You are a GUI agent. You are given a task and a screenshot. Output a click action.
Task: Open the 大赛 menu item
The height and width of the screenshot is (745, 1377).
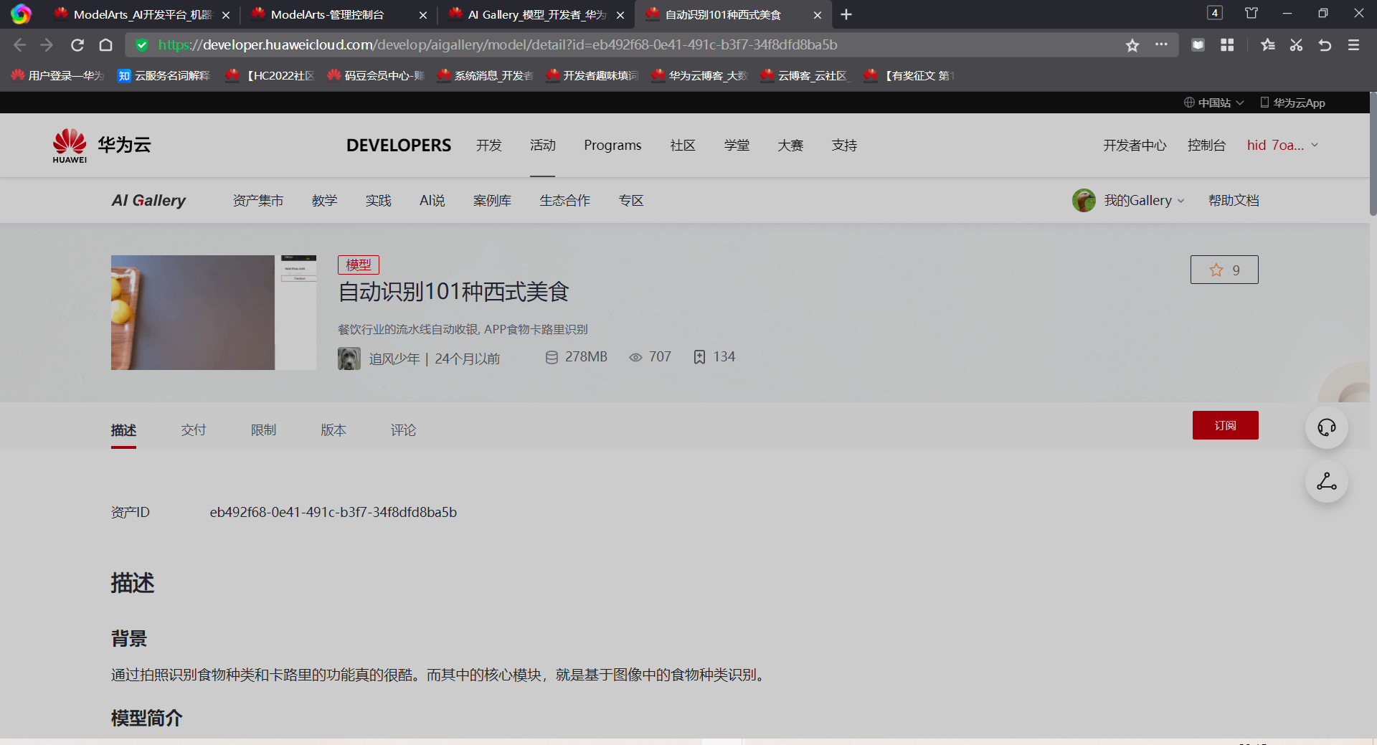(790, 146)
